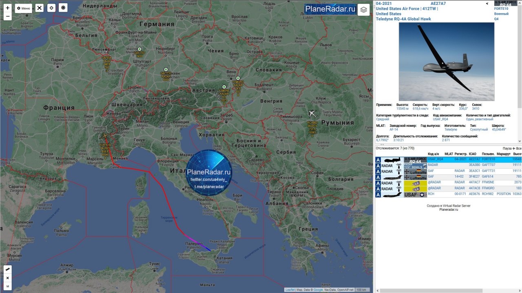Click the serial number AF-14 value
This screenshot has height=293, width=522.
pos(394,130)
